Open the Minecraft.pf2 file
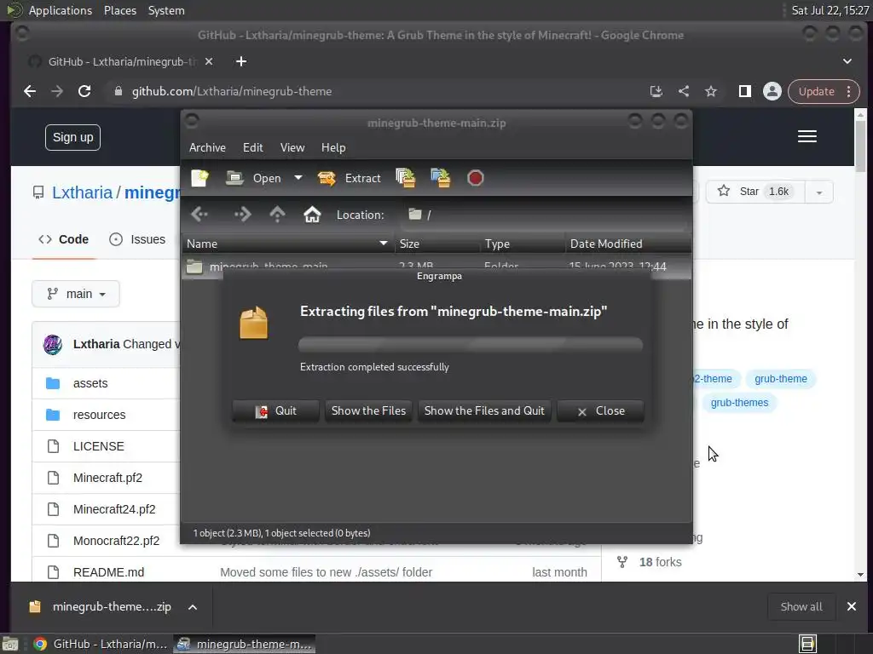873x654 pixels. [107, 478]
